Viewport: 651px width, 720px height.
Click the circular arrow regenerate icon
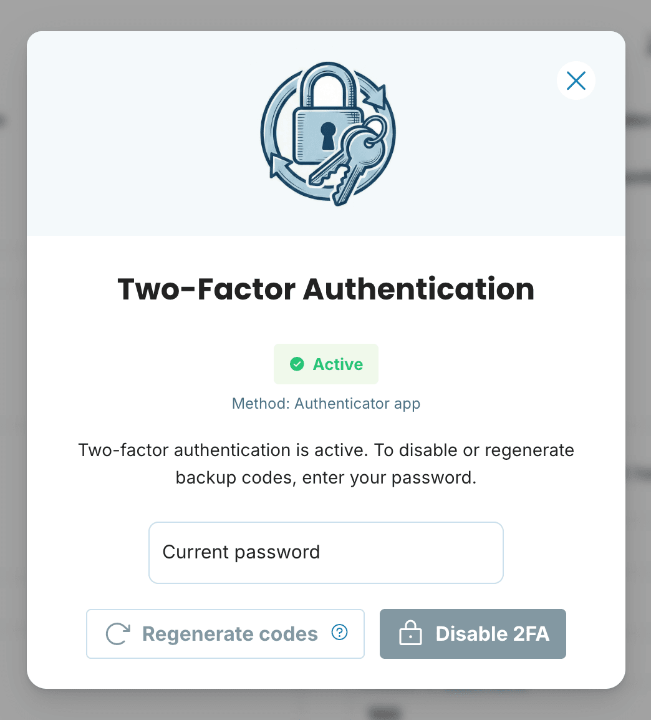(117, 634)
